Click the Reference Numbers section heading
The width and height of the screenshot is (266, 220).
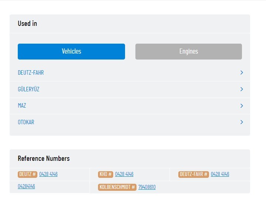[x=44, y=158]
